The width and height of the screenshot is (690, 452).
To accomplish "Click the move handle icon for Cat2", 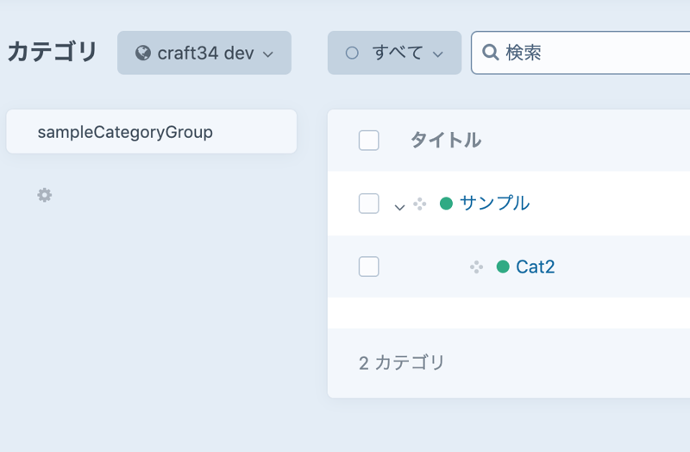I will pyautogui.click(x=476, y=267).
